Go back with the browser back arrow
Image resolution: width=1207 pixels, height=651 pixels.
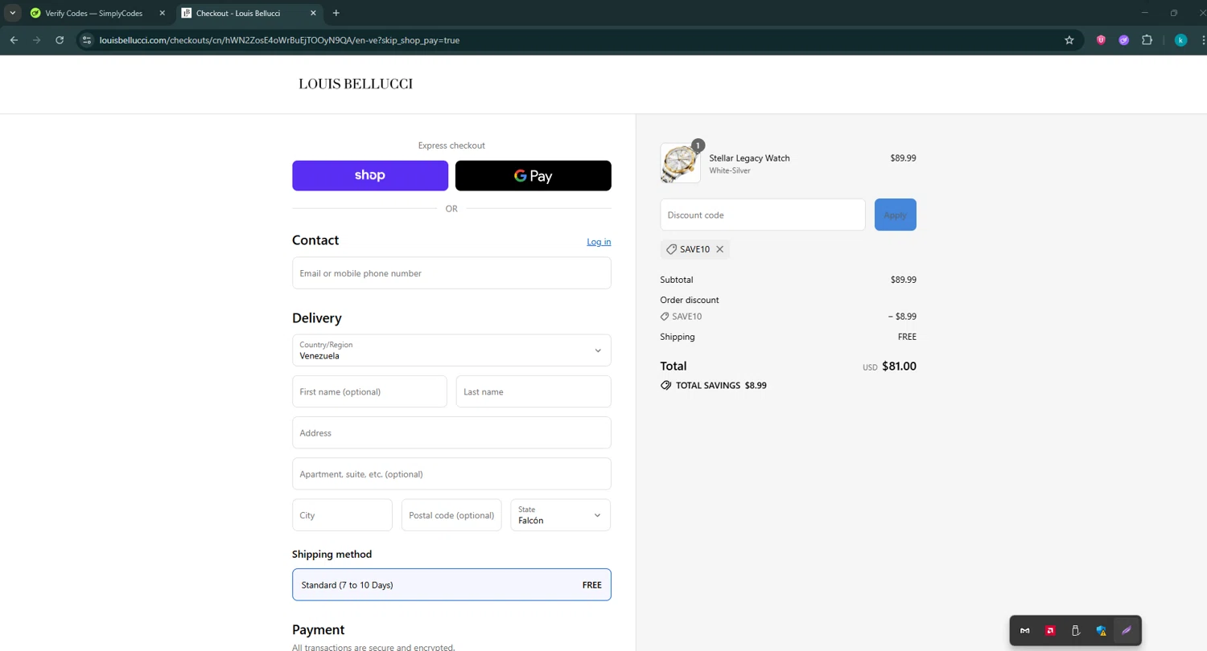tap(14, 40)
